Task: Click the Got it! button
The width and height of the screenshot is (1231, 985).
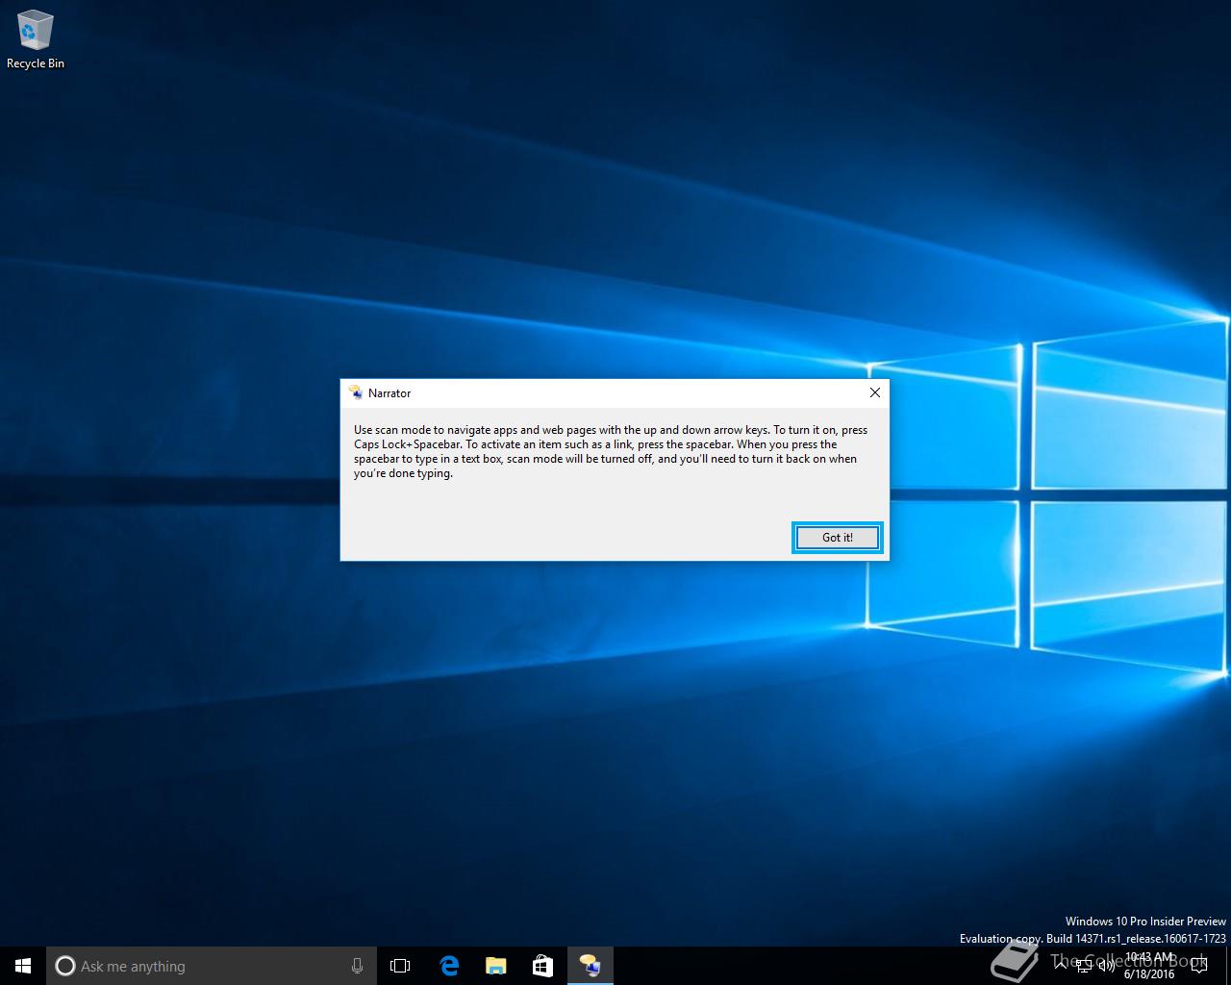Action: pyautogui.click(x=837, y=538)
